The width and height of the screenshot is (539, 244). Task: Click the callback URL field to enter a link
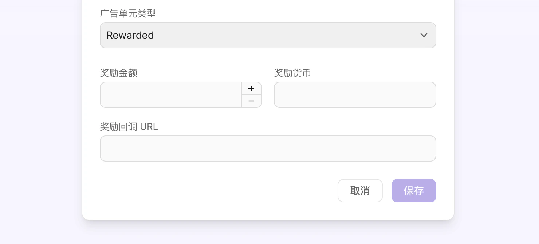pyautogui.click(x=268, y=149)
